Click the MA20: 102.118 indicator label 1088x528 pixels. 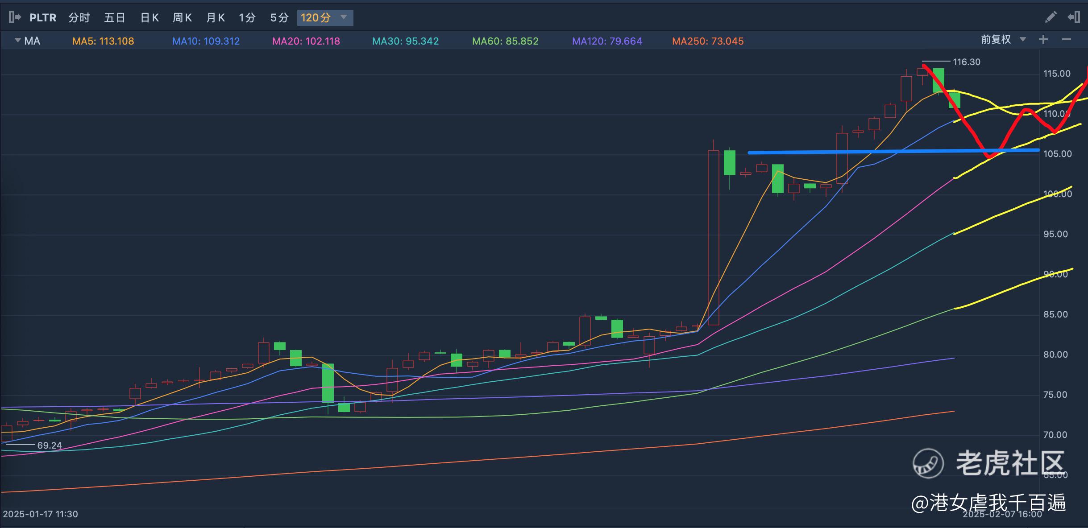point(306,41)
